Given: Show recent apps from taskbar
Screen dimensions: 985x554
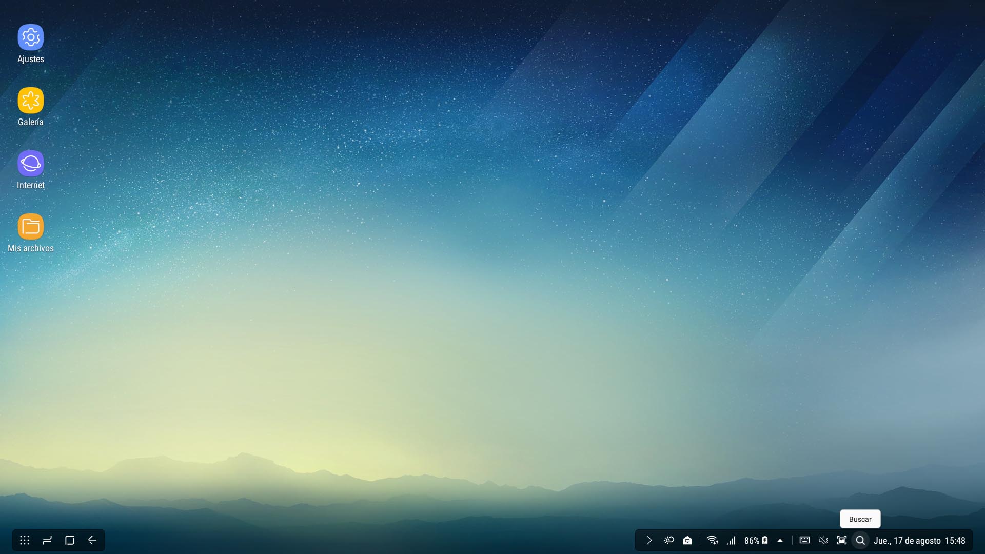Looking at the screenshot, I should [x=47, y=540].
